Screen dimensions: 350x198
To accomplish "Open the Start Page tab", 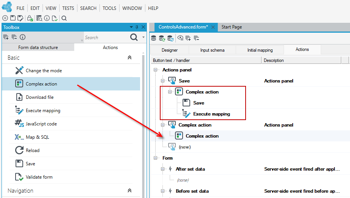I will 232,27.
